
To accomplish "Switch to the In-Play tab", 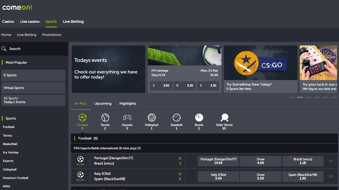I will point(80,103).
